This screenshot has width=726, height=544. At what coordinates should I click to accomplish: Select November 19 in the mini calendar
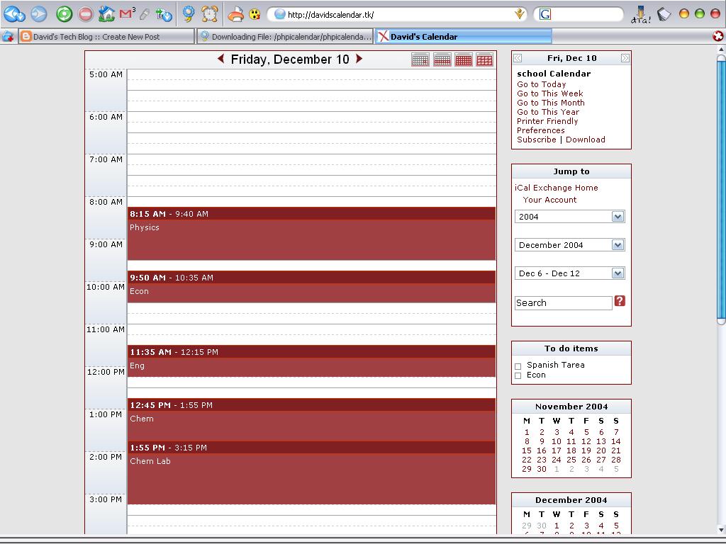point(586,450)
